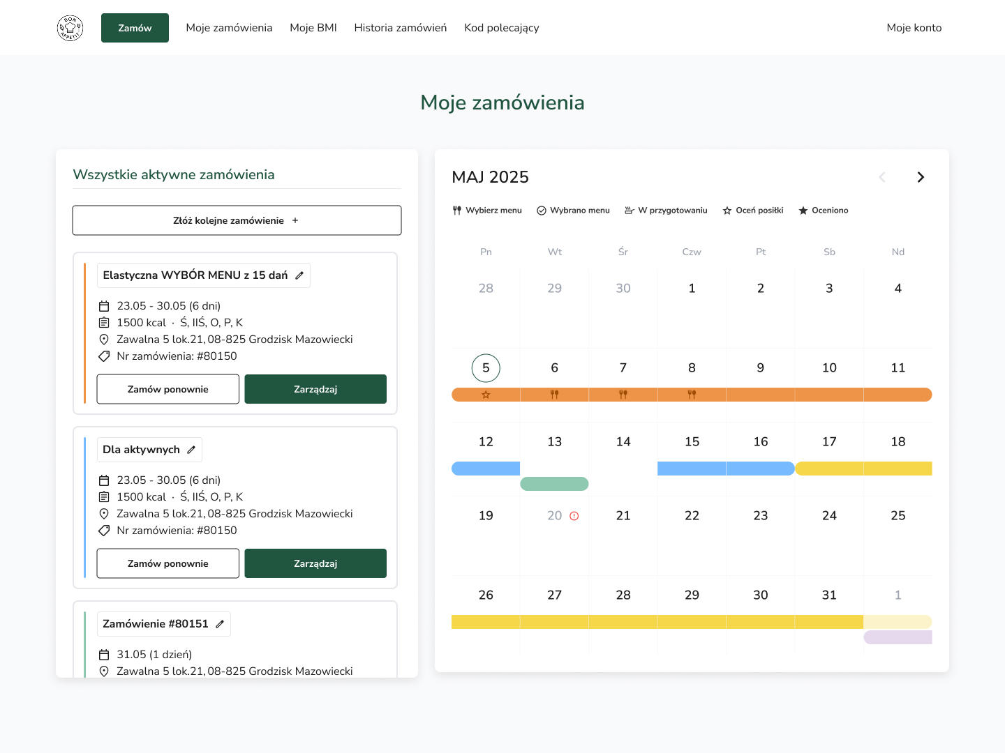Viewport: 1005px width, 753px height.
Task: Click meal list icon in Dla aktywnych card
Action: click(104, 497)
